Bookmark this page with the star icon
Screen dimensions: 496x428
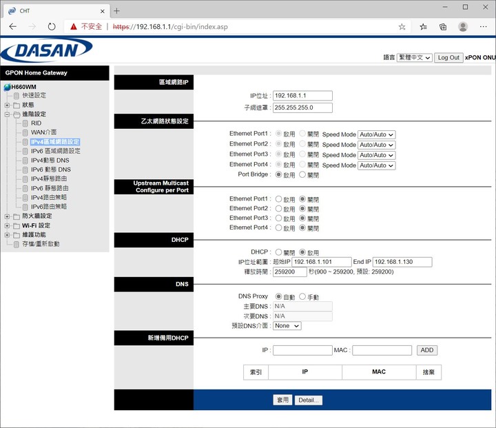[402, 27]
